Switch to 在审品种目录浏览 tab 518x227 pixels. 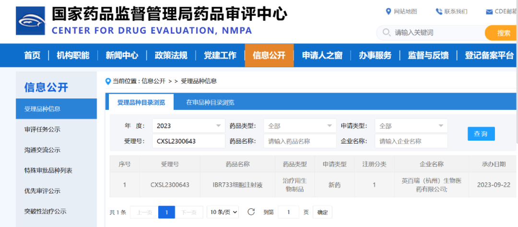(210, 102)
